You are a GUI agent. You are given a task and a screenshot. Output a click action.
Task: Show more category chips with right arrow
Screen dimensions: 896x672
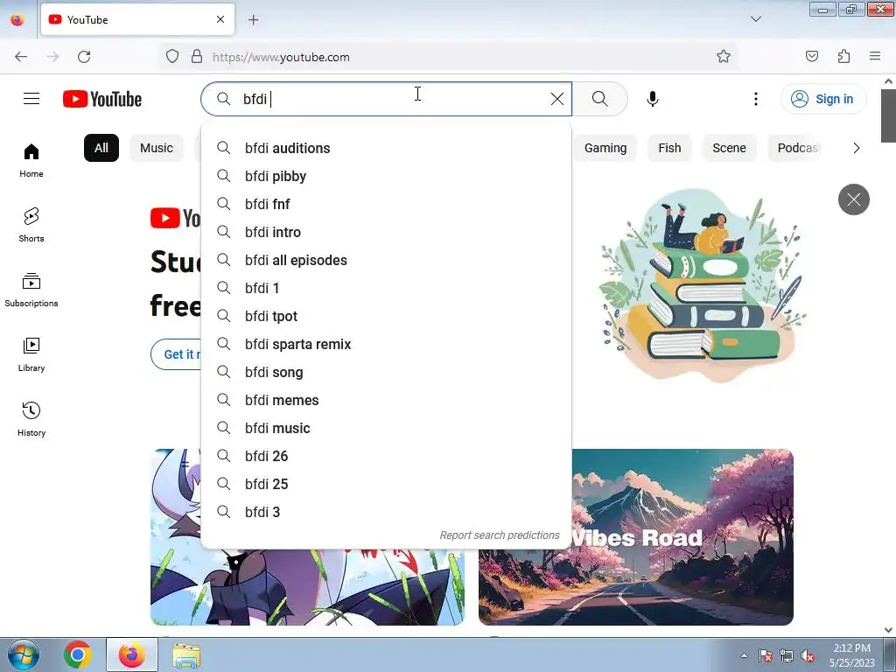pyautogui.click(x=856, y=148)
